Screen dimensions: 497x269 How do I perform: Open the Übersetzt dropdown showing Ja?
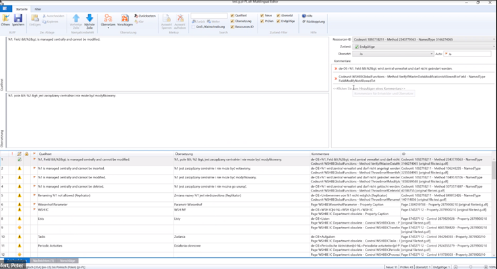coord(393,54)
